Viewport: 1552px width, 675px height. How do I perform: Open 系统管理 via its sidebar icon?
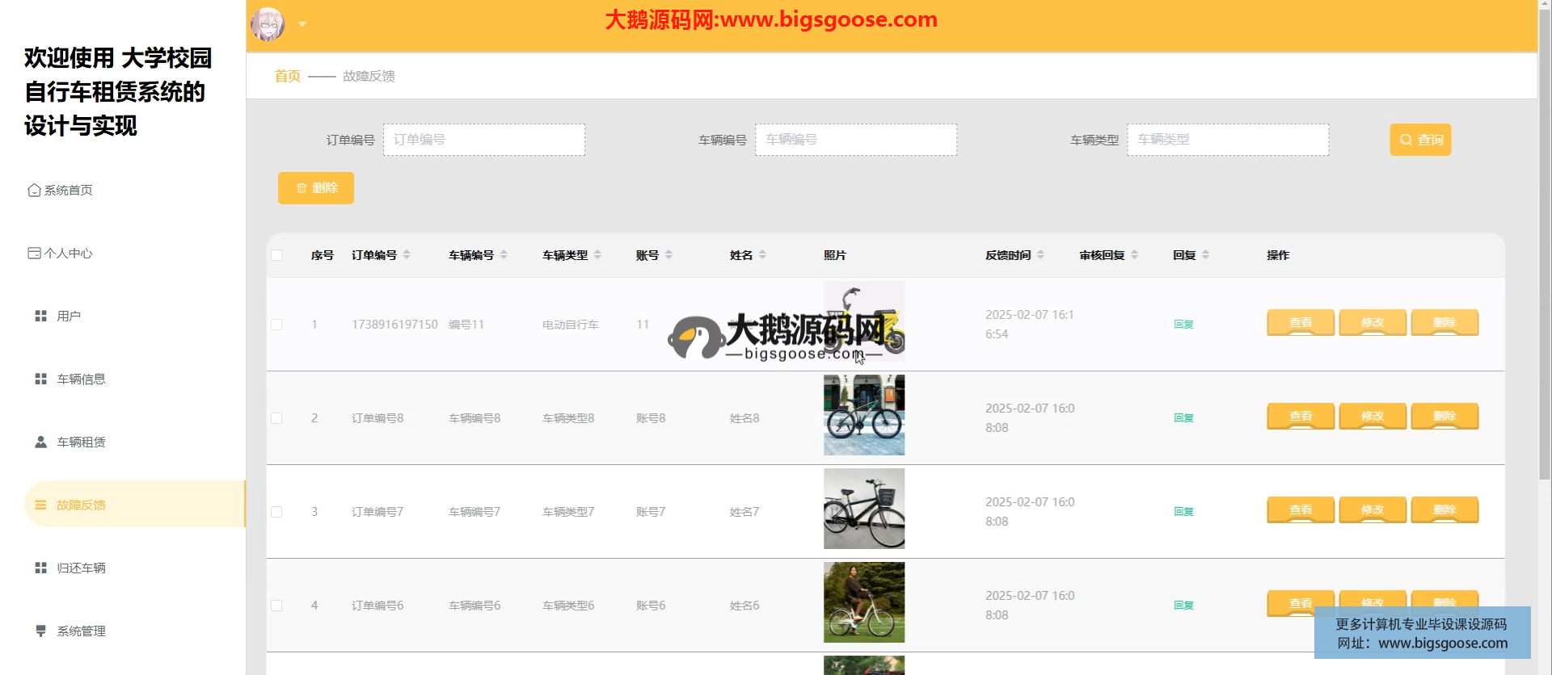[40, 631]
